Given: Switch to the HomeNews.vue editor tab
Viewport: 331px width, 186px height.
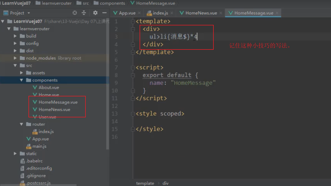Looking at the screenshot, I should 201,13.
